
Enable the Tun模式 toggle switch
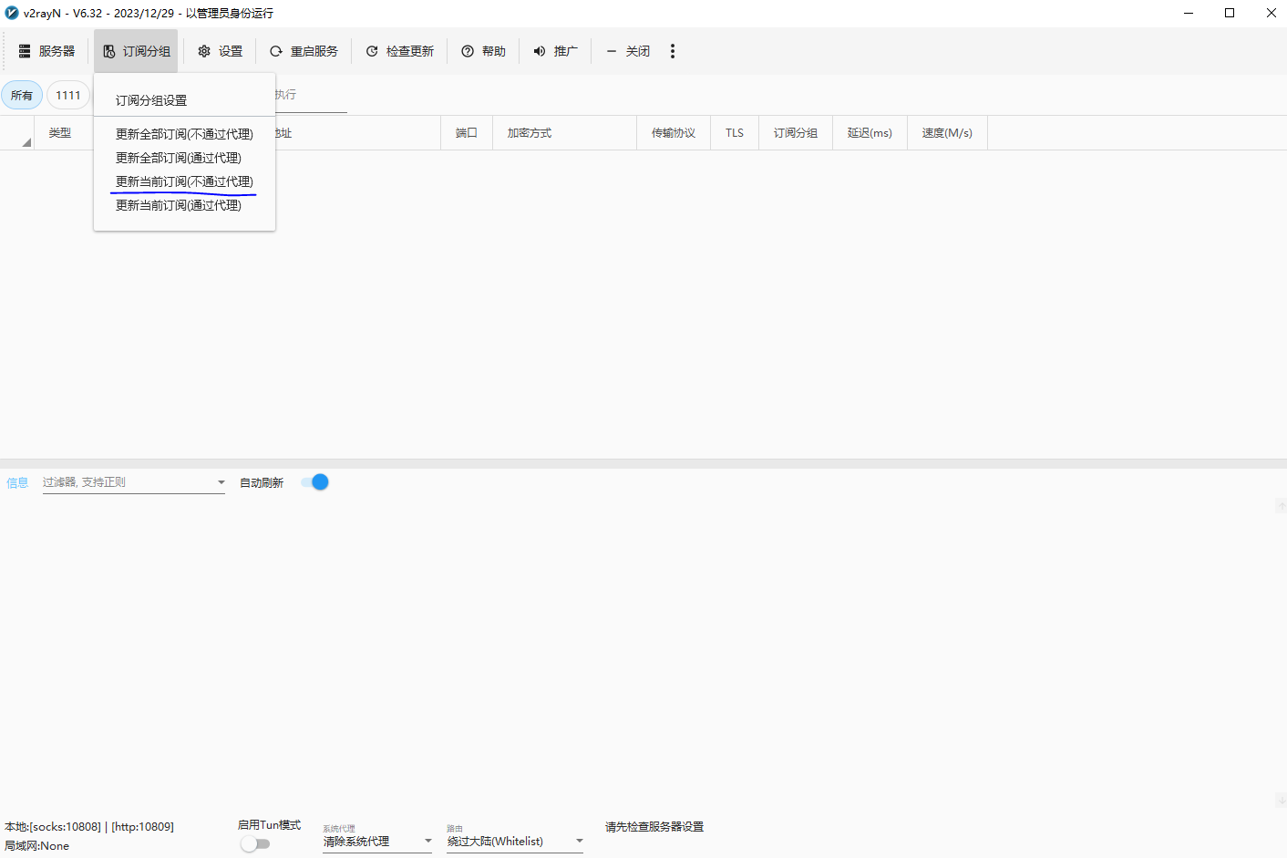(255, 843)
